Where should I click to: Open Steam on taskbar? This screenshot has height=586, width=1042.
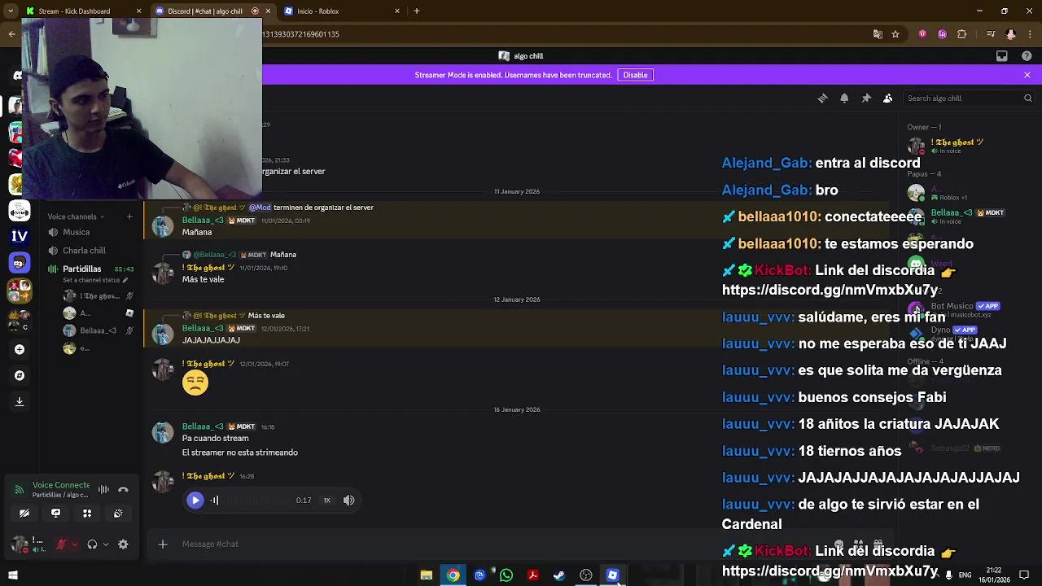coord(559,575)
